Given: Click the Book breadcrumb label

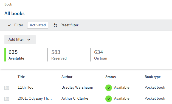Looking at the screenshot, I should (8, 4).
